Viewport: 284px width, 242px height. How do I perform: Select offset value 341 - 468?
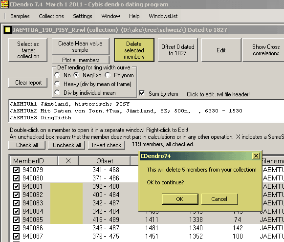tap(106, 170)
